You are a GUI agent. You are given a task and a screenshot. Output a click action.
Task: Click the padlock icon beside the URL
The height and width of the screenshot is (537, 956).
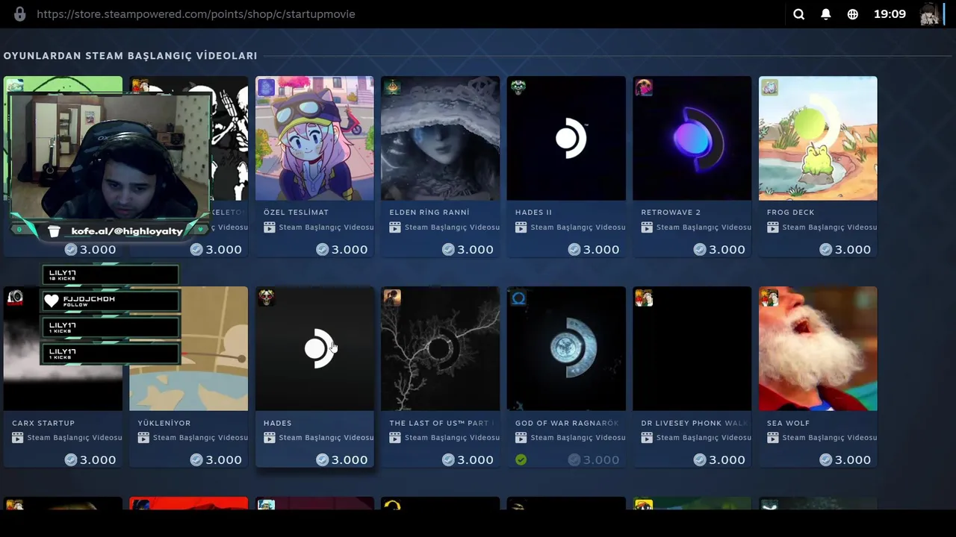pos(20,14)
